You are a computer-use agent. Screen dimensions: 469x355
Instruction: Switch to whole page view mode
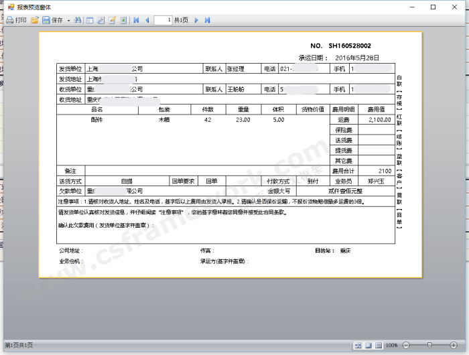pyautogui.click(x=368, y=345)
